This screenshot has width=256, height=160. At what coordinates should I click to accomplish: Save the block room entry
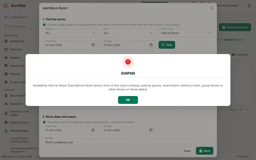click(204, 151)
